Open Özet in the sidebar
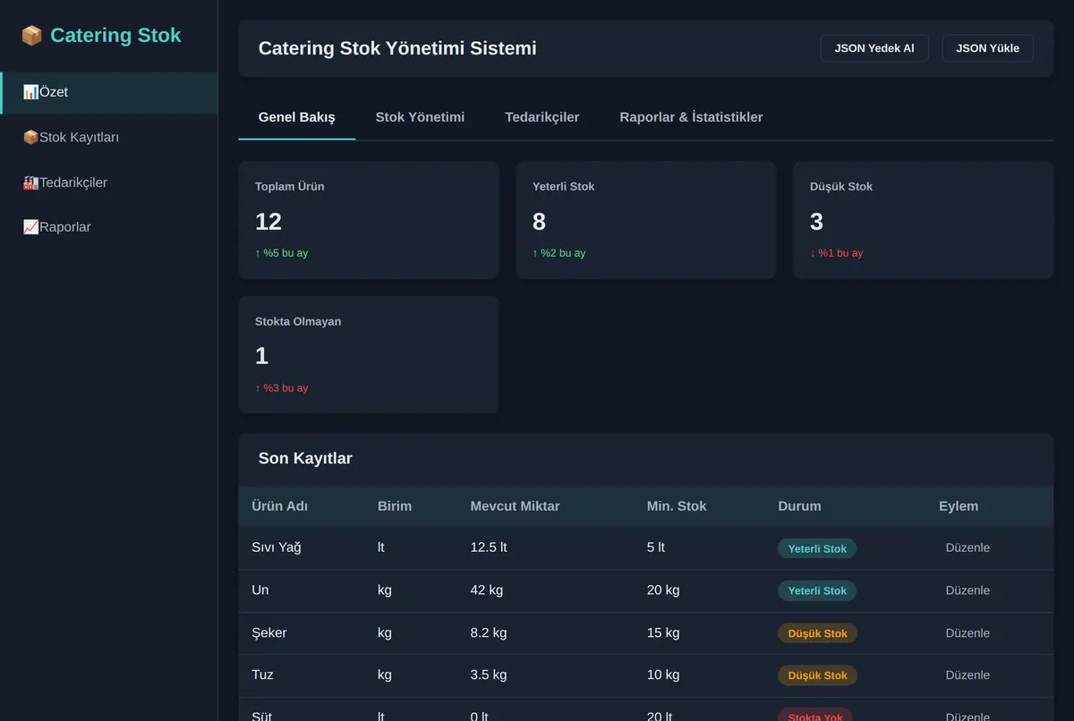 pos(109,92)
